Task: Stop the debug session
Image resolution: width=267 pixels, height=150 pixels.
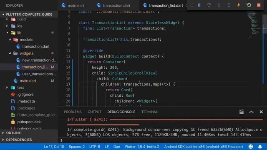Action: point(259,5)
